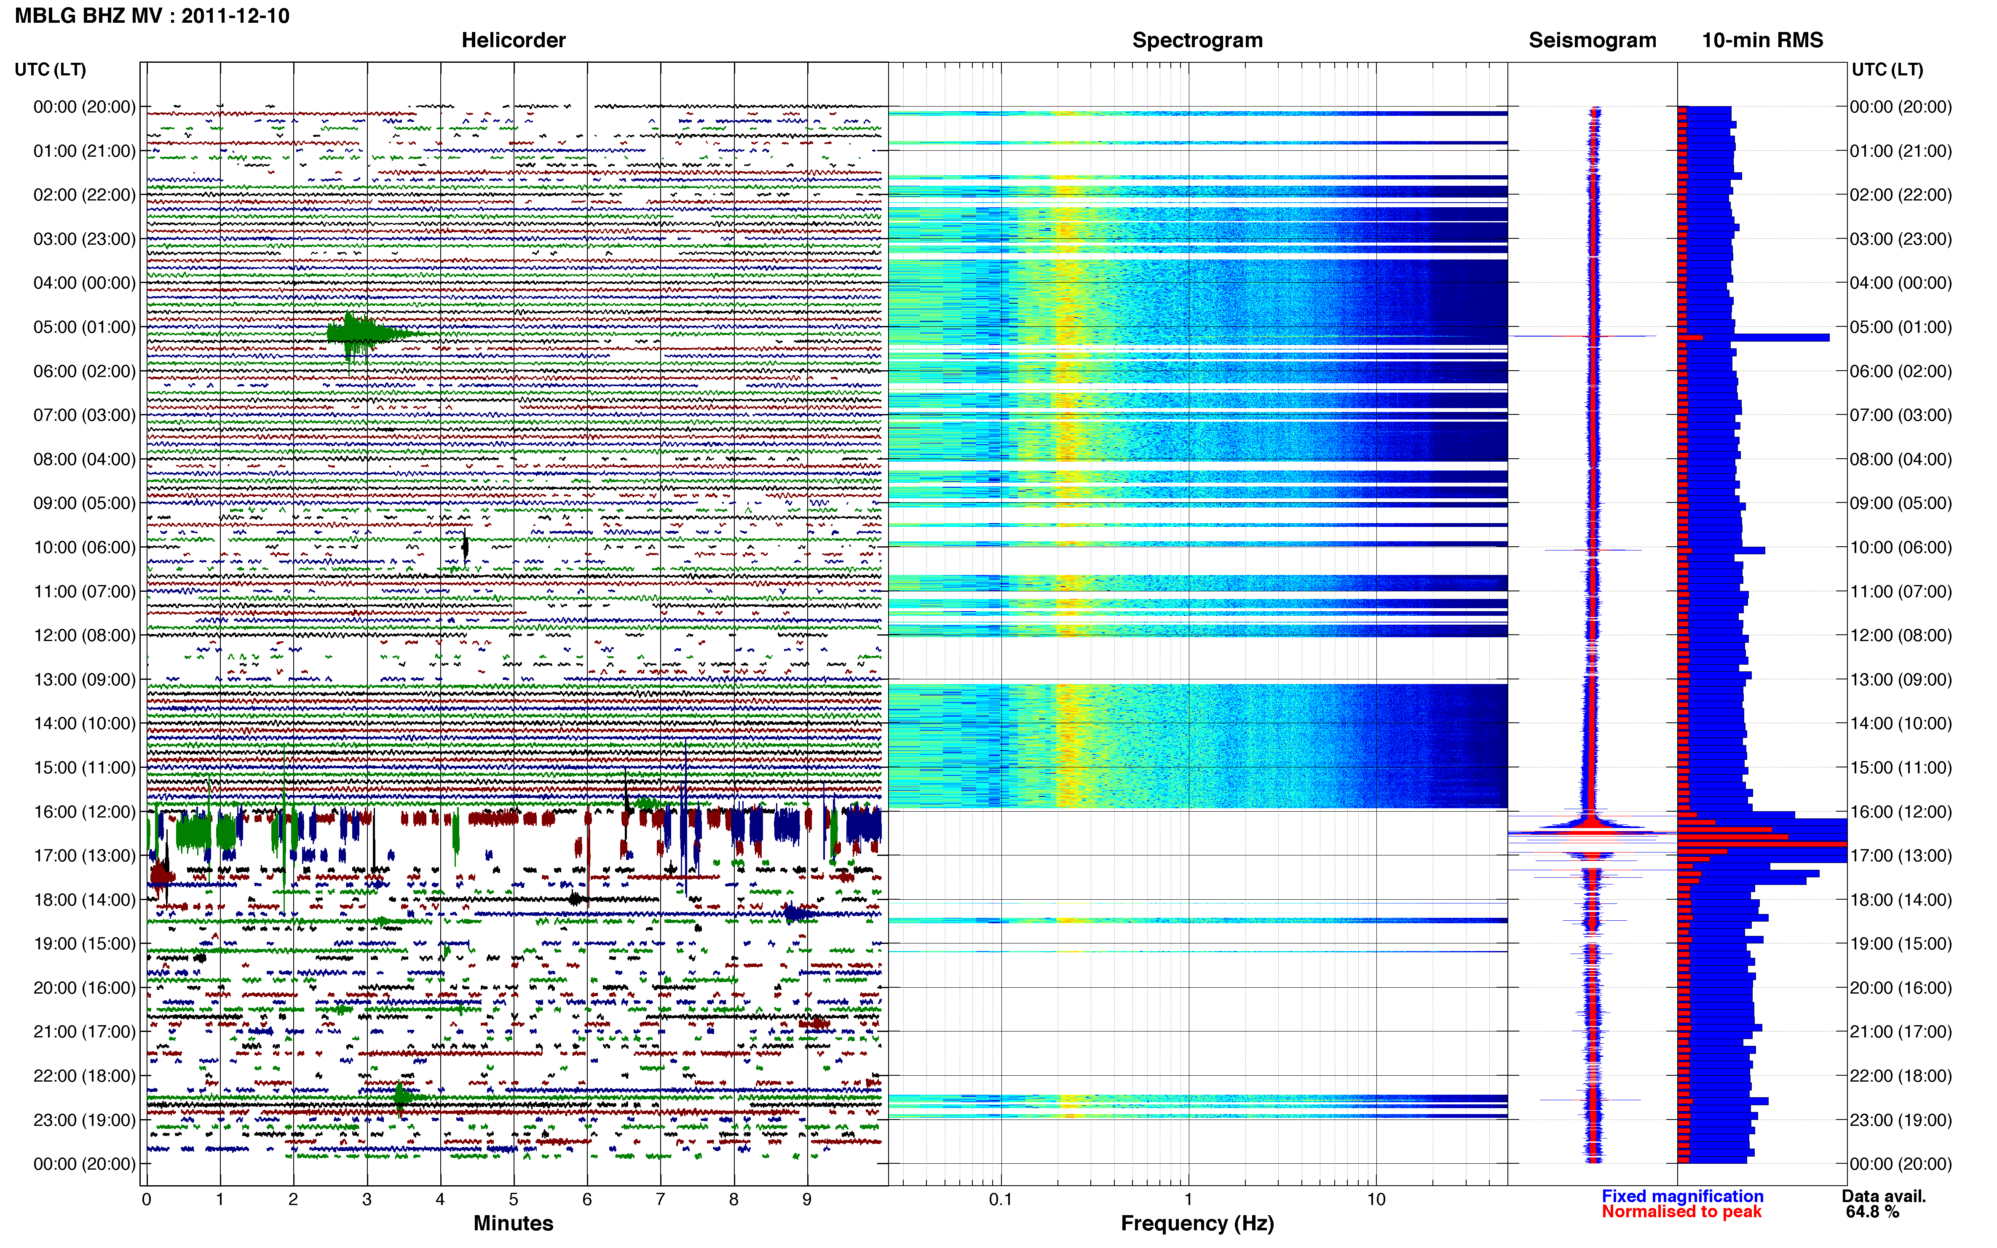Viewport: 1997px width, 1248px height.
Task: Click the 7 tick on the Minutes axis
Action: pos(661,1199)
